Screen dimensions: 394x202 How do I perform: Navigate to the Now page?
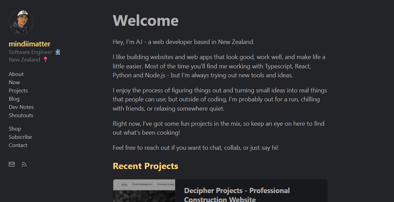pos(14,82)
